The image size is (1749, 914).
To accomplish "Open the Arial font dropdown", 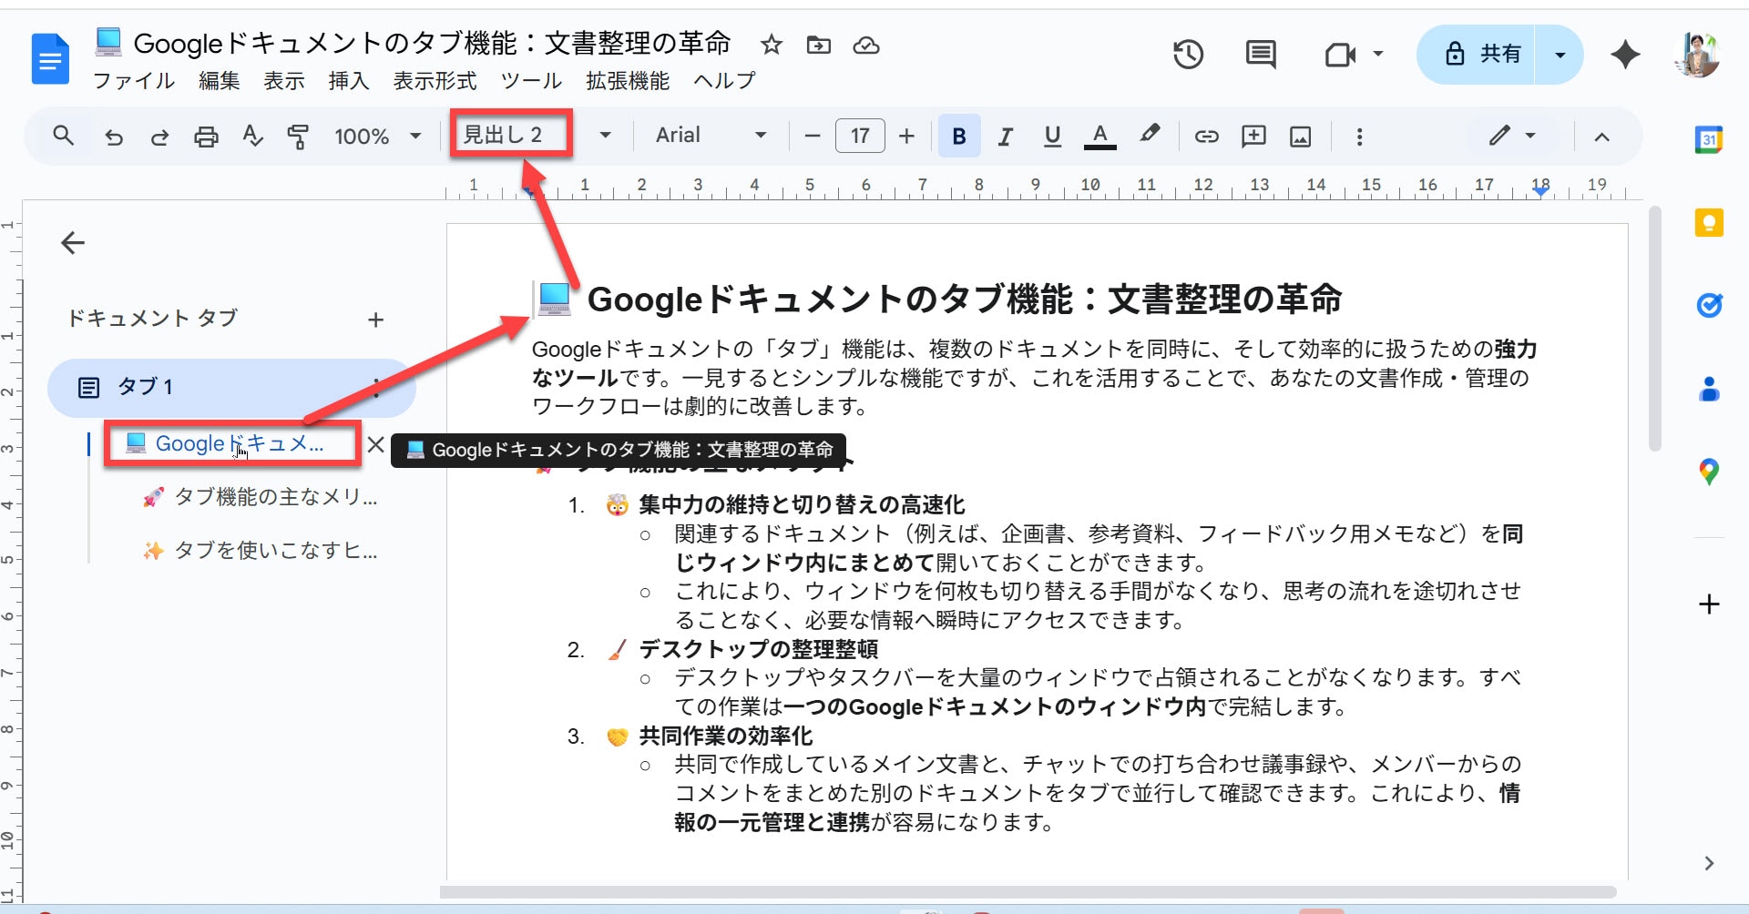I will point(711,136).
